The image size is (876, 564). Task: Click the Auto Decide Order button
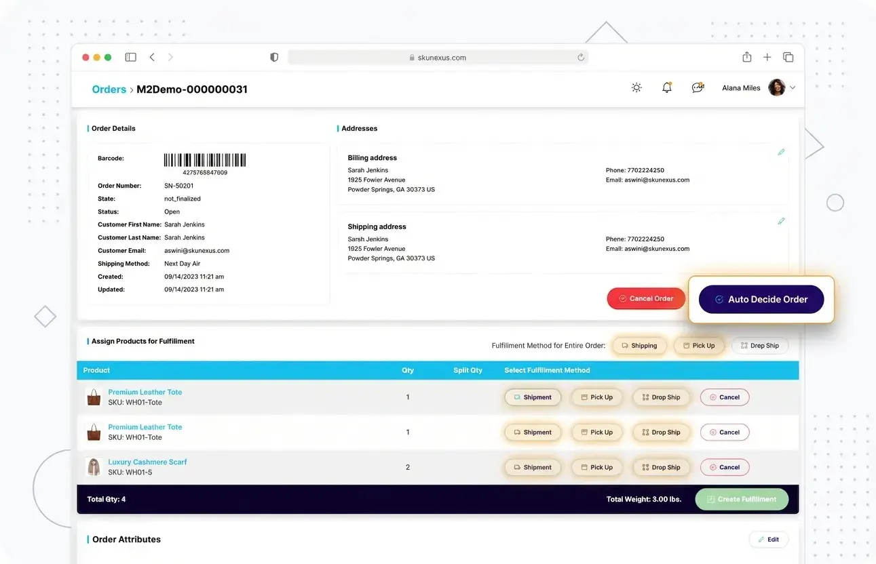pyautogui.click(x=761, y=299)
